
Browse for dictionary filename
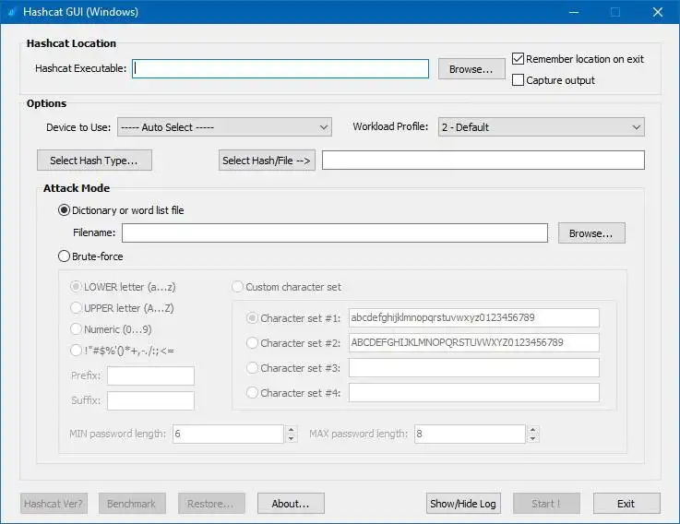tap(591, 232)
